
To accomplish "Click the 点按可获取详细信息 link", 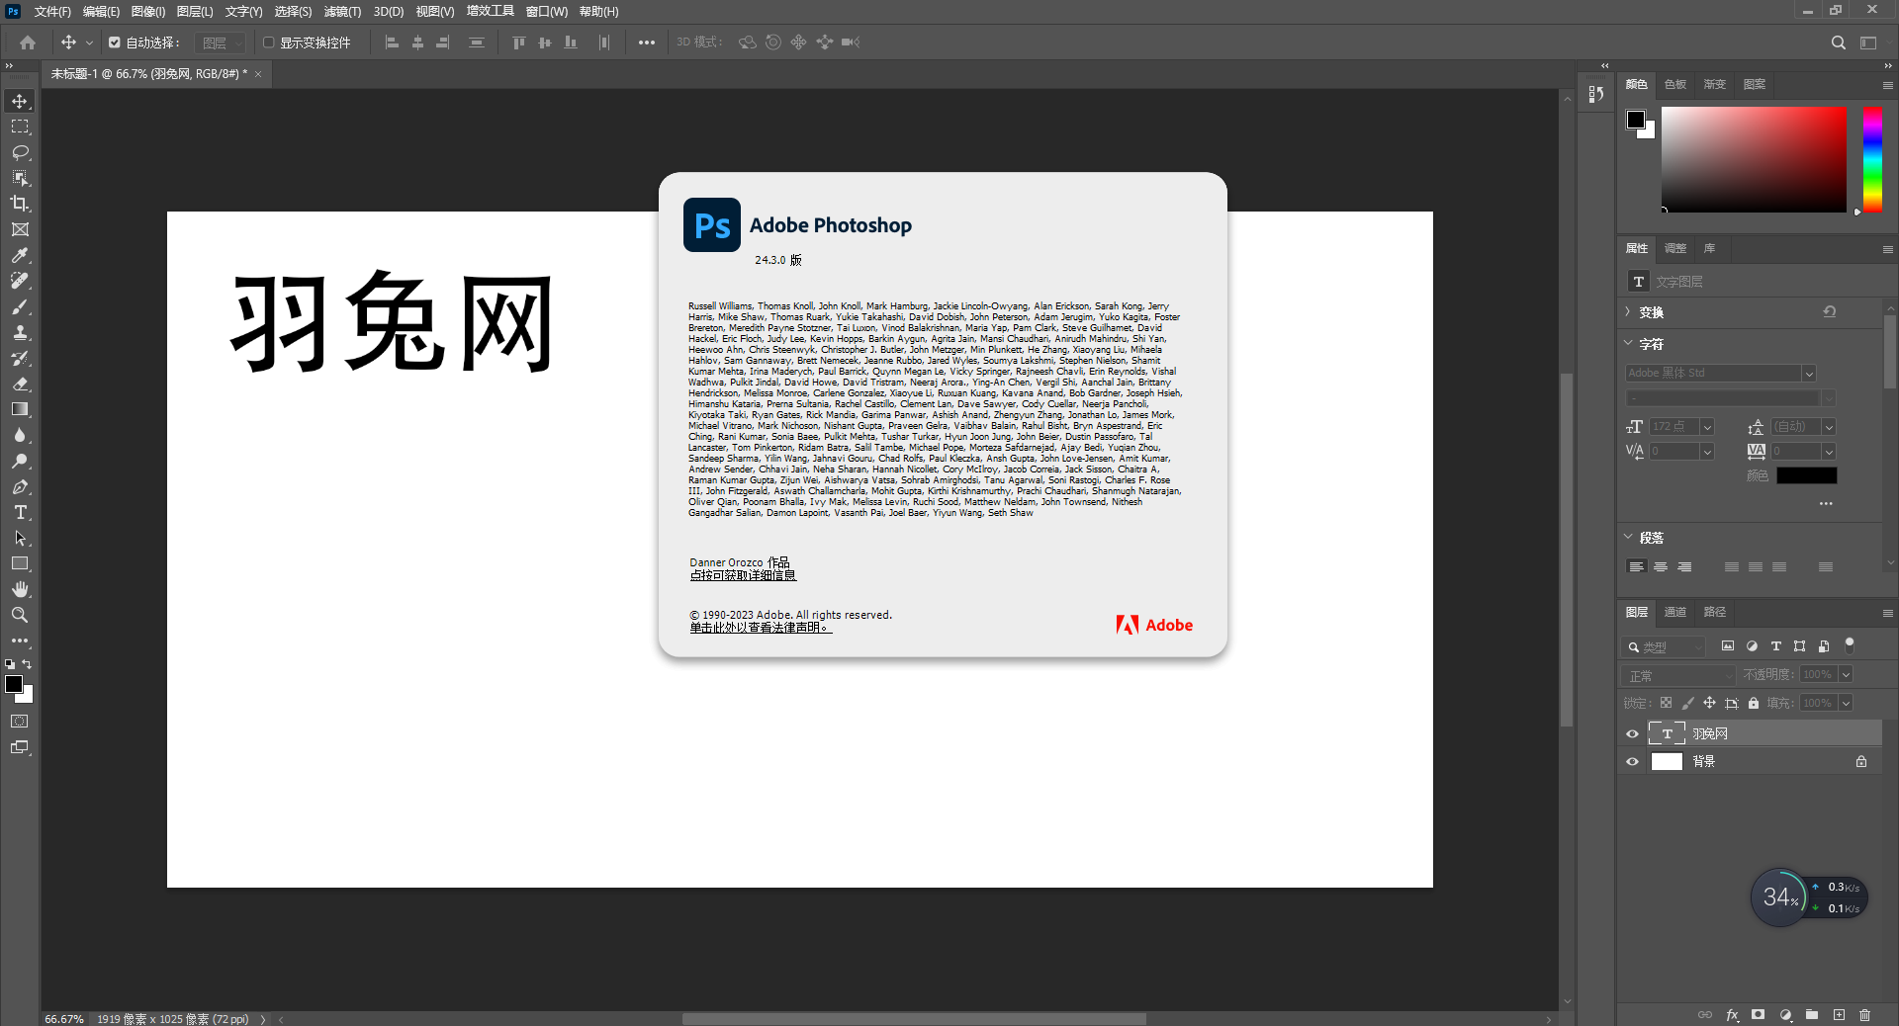I will point(743,574).
